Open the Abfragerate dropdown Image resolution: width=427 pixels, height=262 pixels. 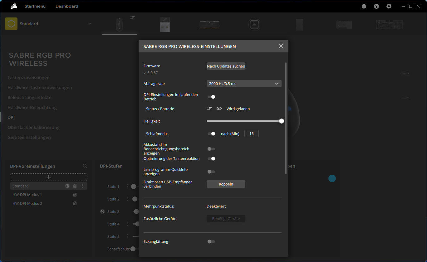244,84
